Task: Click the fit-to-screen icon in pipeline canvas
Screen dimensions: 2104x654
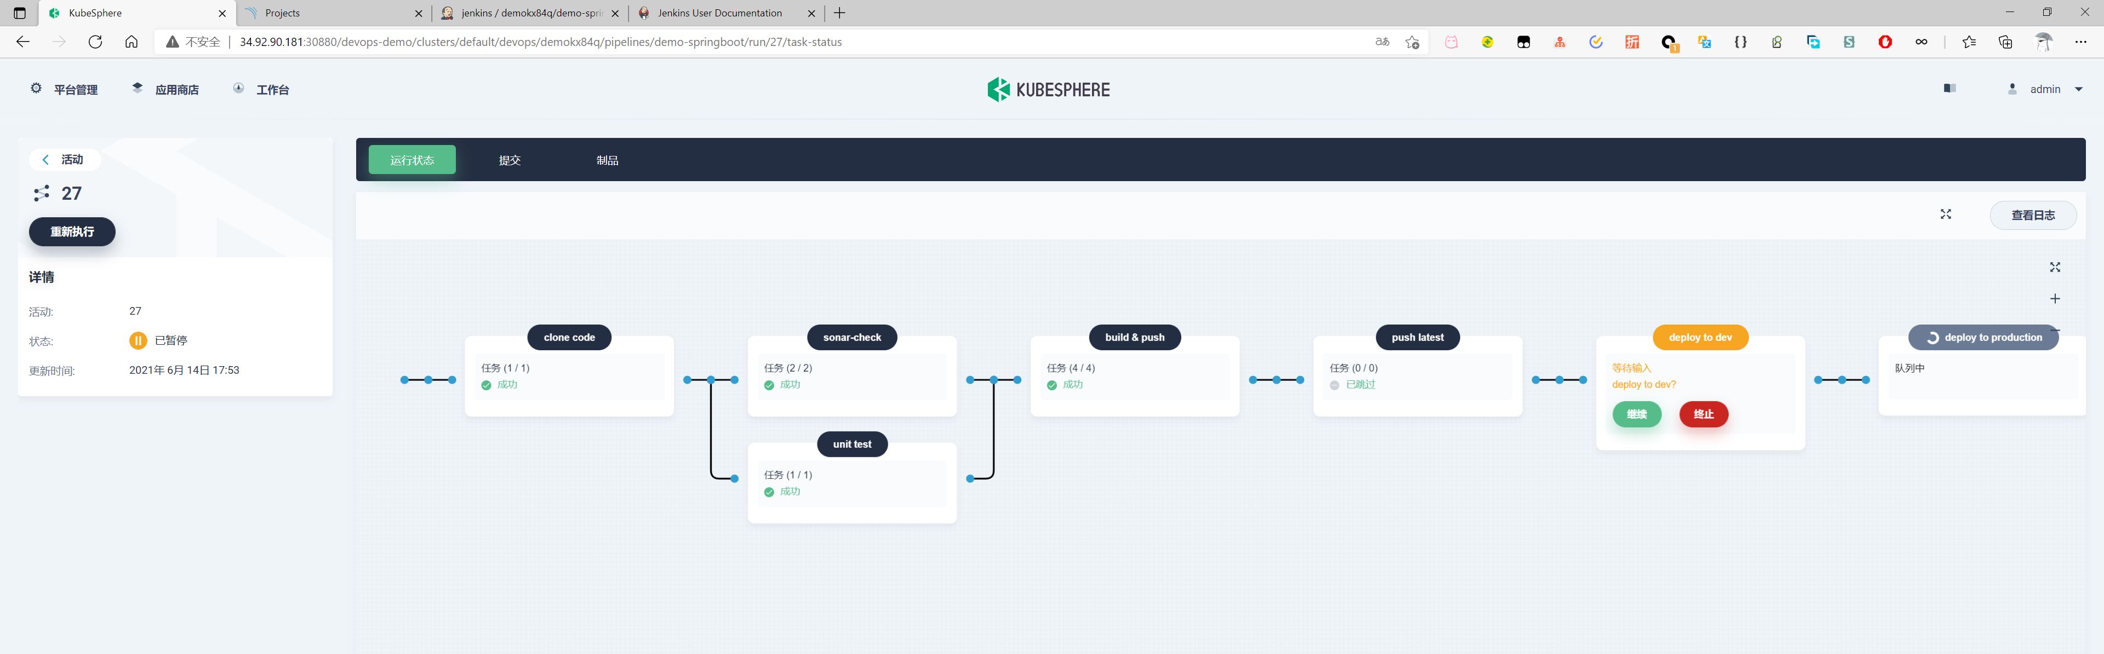Action: click(2055, 268)
